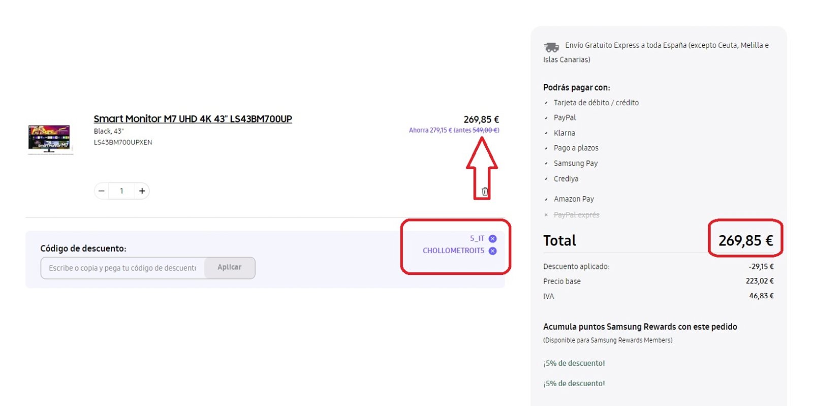Screen dimensions: 813x406
Task: Click the Podrás pagar con heading
Action: click(576, 87)
